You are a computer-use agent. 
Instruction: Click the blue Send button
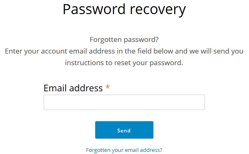pos(124,130)
